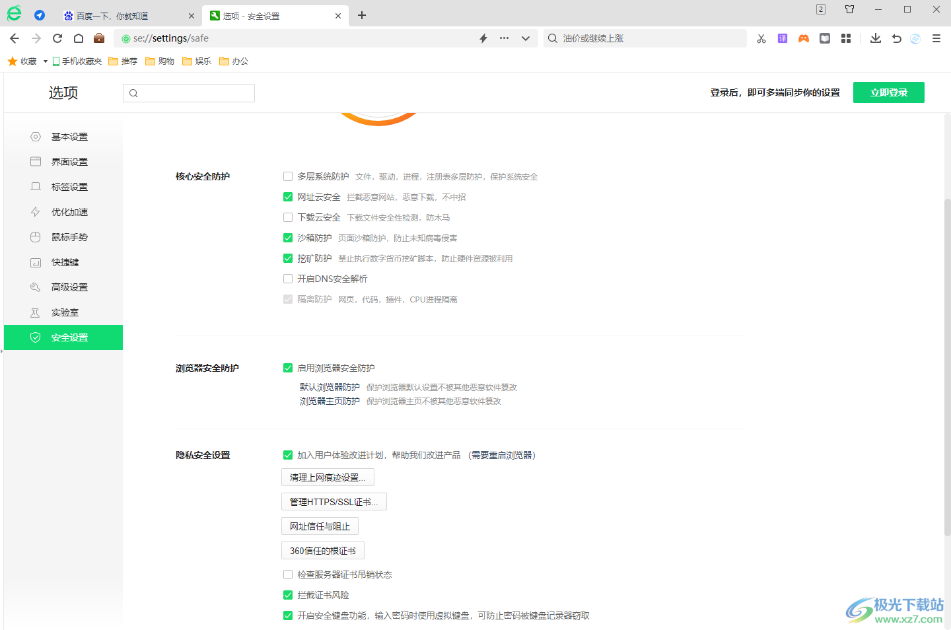Toggle 挖矿防护 checkbox
Viewport: 951px width, 630px height.
pos(288,258)
